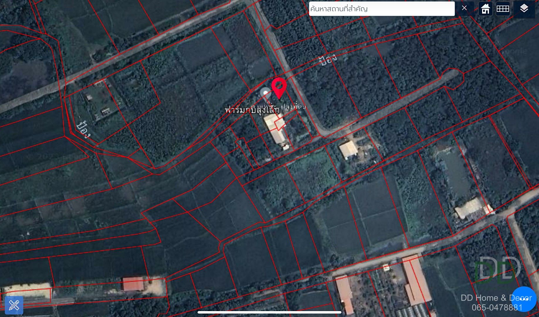The width and height of the screenshot is (539, 317).
Task: Select the ruler and pencil measure tool
Action: [x=14, y=305]
